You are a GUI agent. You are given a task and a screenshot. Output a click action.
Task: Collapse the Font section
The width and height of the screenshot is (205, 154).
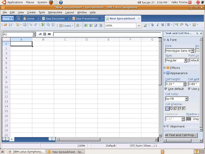[165, 40]
